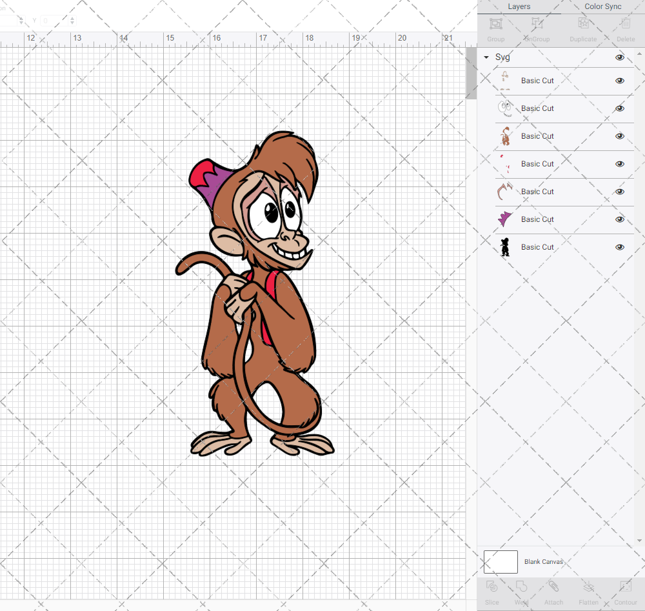
Task: Hide the first Basic Cut layer with tan details
Action: click(620, 81)
